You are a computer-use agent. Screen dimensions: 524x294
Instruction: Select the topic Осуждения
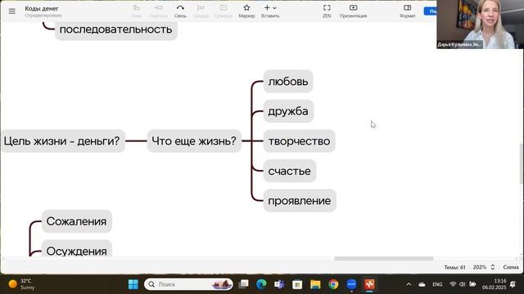pyautogui.click(x=76, y=249)
